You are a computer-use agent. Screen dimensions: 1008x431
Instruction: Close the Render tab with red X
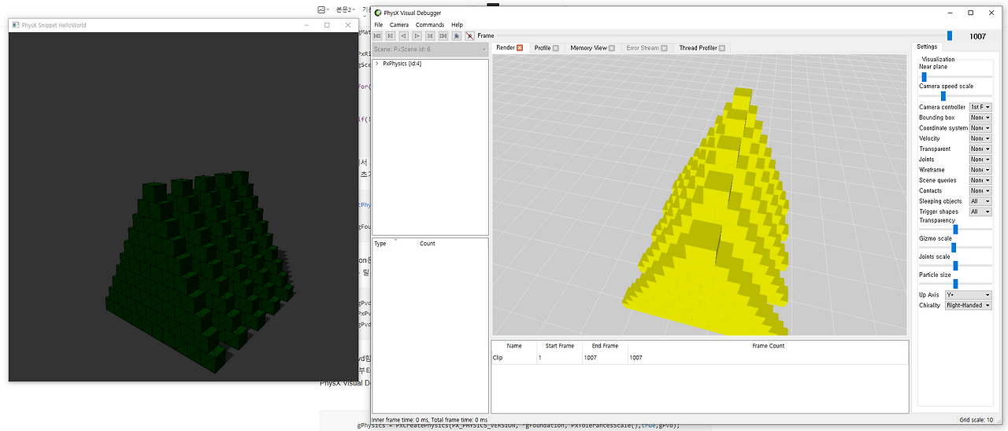point(520,48)
